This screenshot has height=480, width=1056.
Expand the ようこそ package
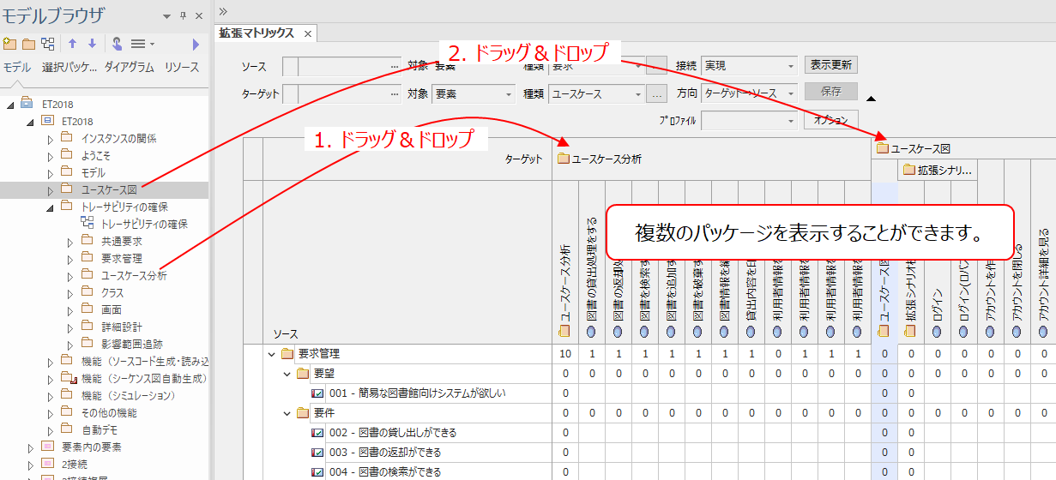pos(50,155)
